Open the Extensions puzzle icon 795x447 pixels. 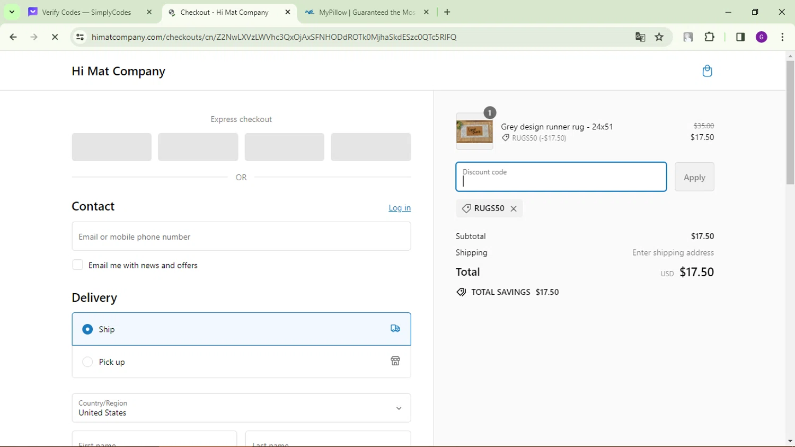click(x=709, y=37)
